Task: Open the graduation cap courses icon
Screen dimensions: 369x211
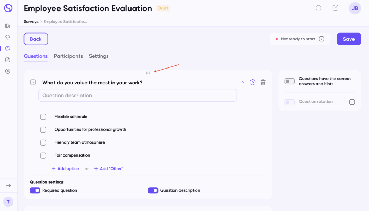Action: click(8, 37)
